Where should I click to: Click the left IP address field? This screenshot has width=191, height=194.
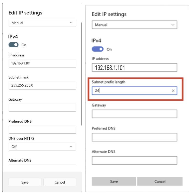pyautogui.click(x=42, y=63)
